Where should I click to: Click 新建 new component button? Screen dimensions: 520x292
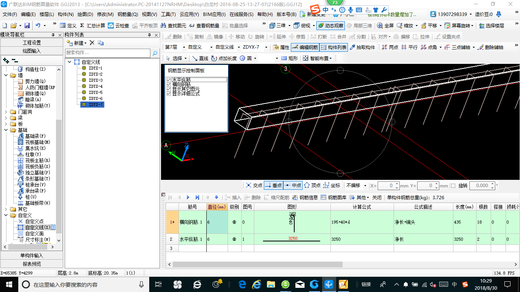(x=77, y=43)
